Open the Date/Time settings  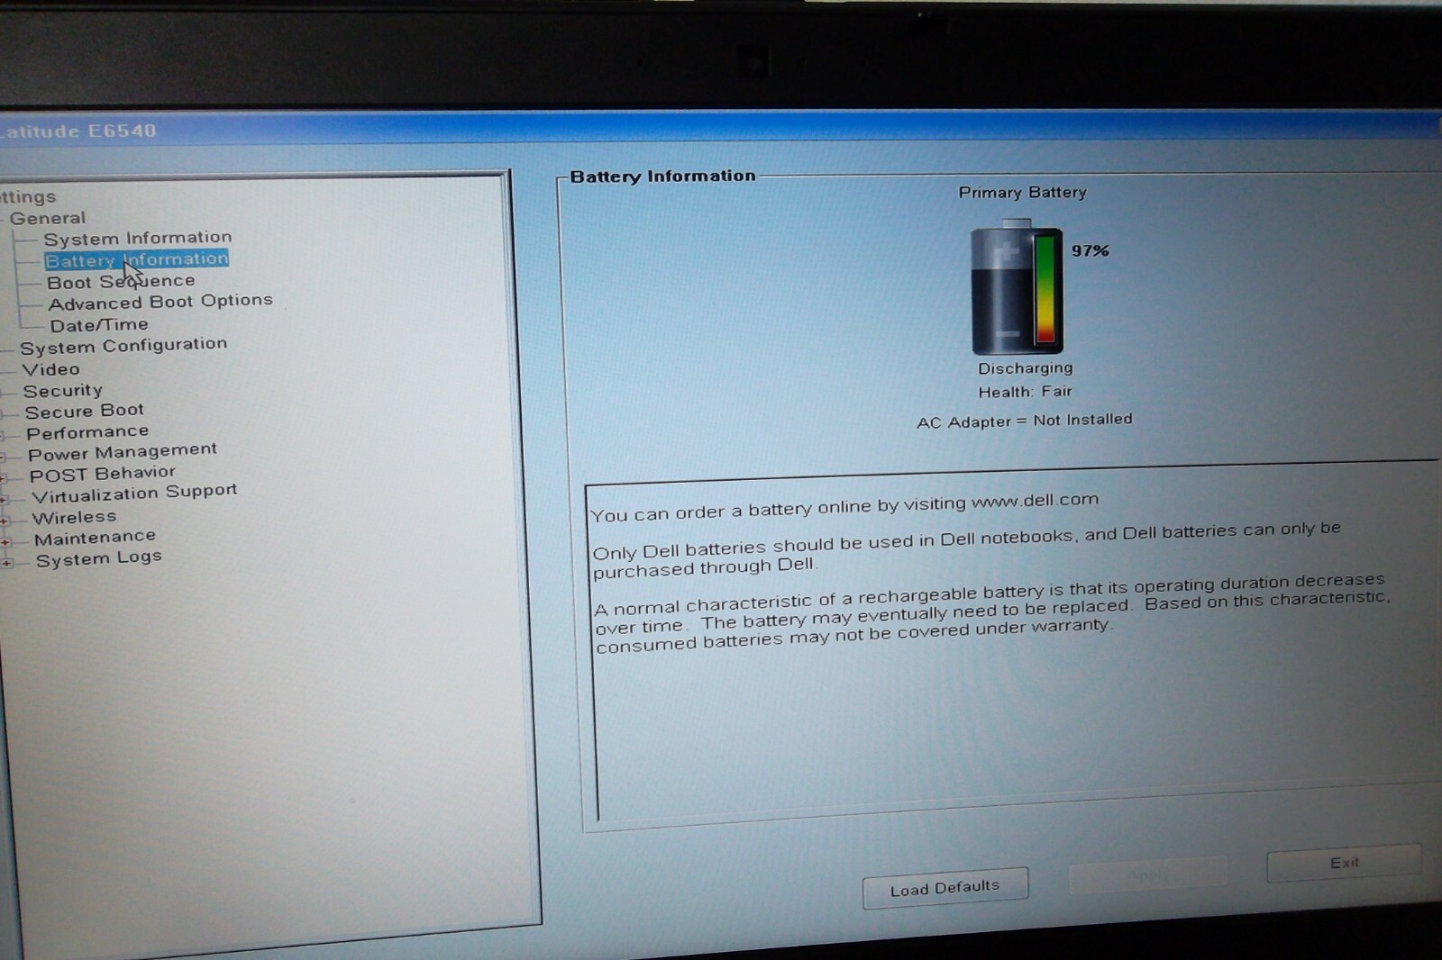[99, 325]
